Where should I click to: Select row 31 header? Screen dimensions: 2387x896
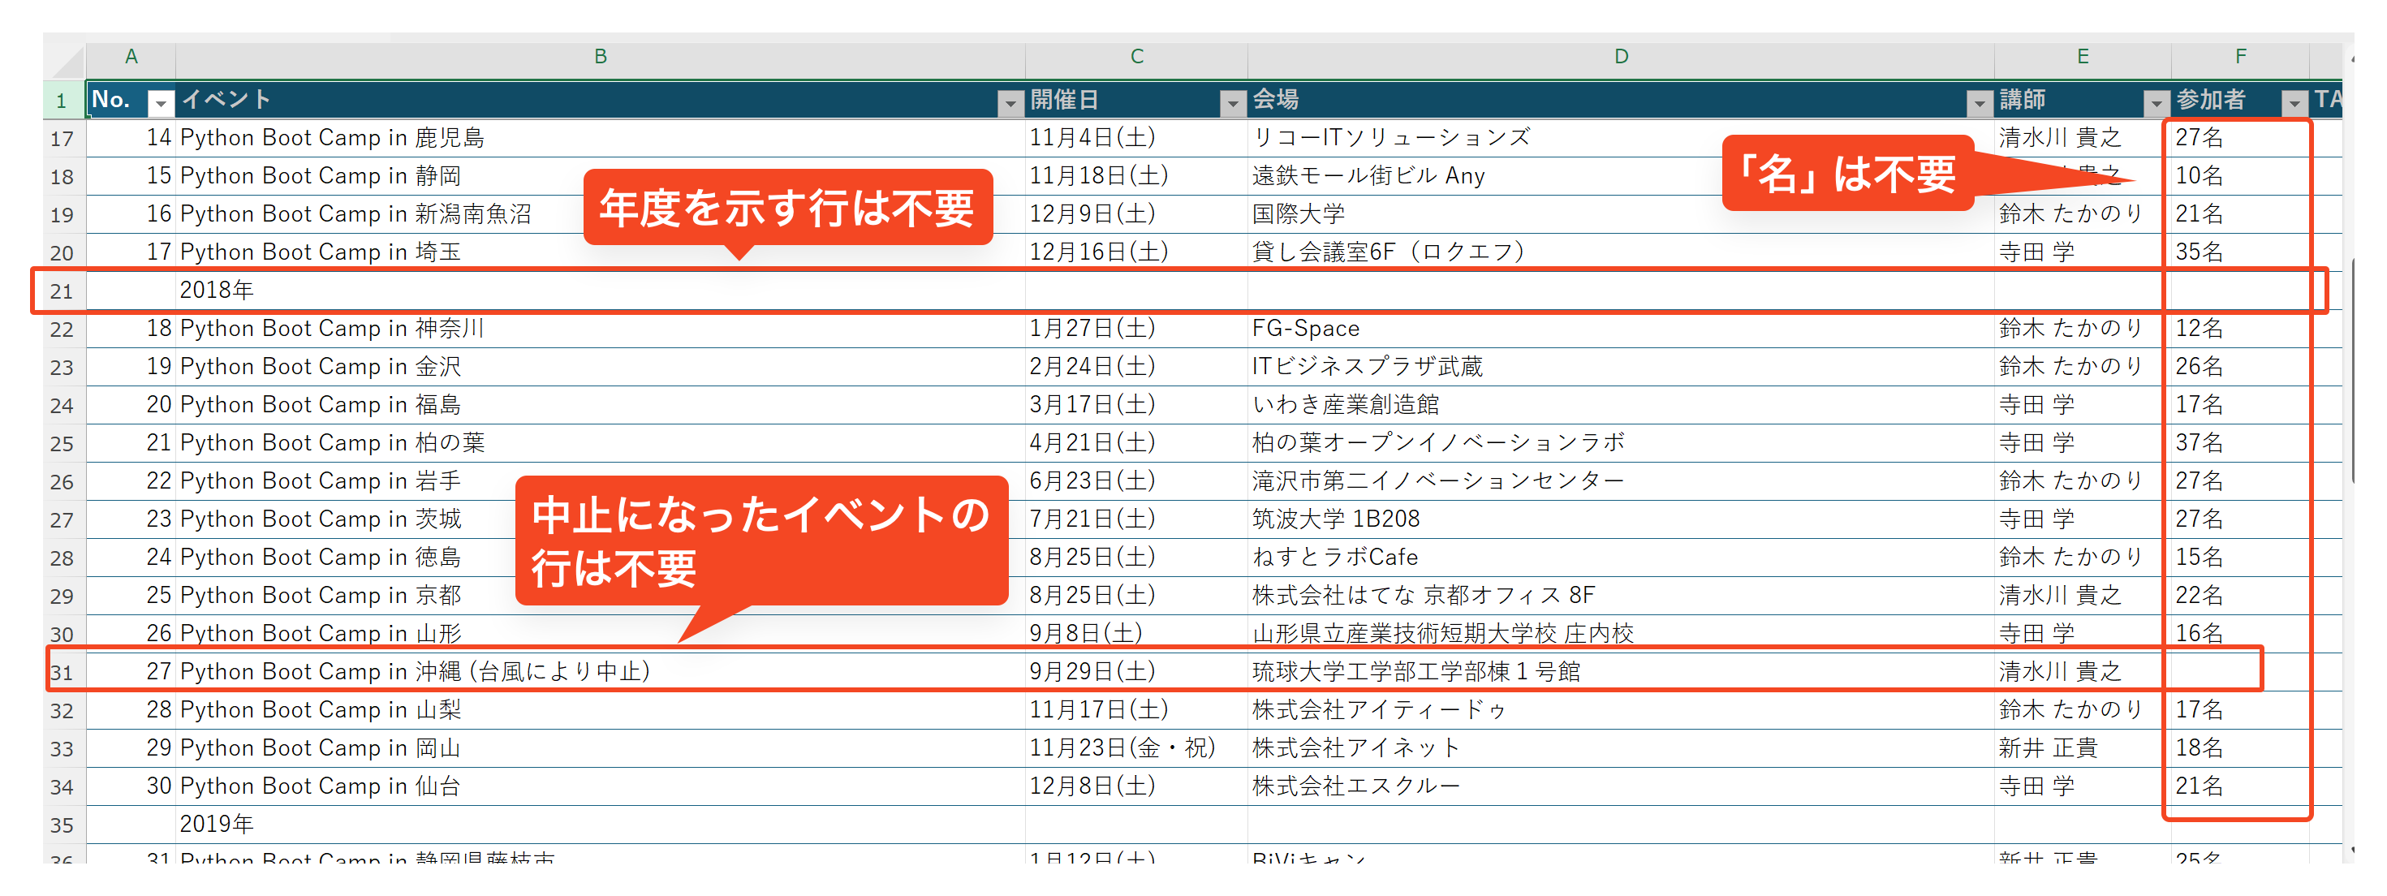click(x=62, y=674)
